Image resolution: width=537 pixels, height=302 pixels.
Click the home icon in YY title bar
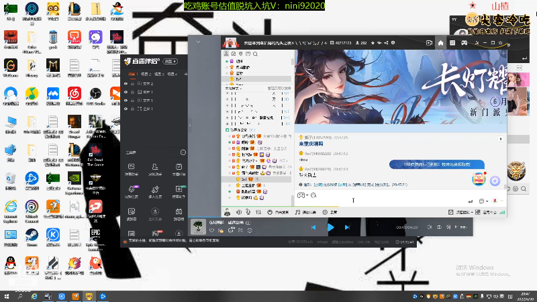440,43
